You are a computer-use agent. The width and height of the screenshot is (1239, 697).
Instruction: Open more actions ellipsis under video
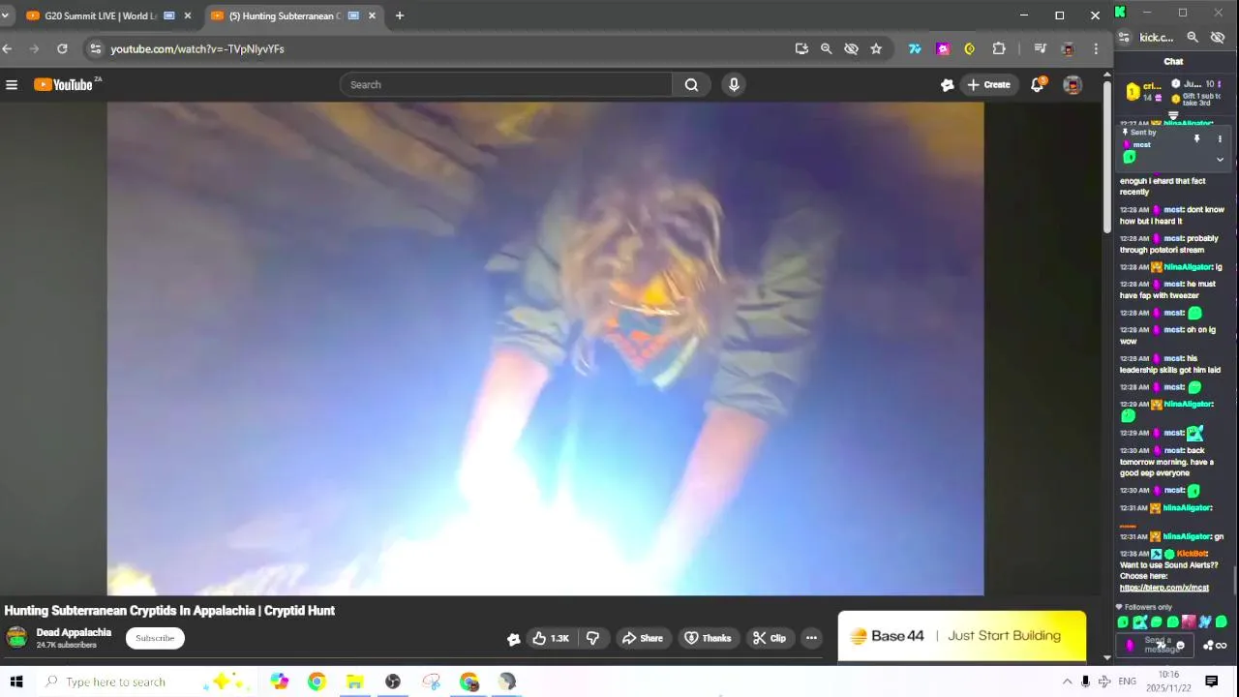(x=811, y=638)
